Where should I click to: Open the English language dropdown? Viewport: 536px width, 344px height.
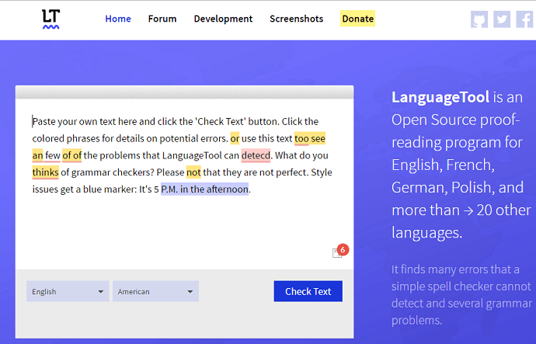tap(68, 291)
